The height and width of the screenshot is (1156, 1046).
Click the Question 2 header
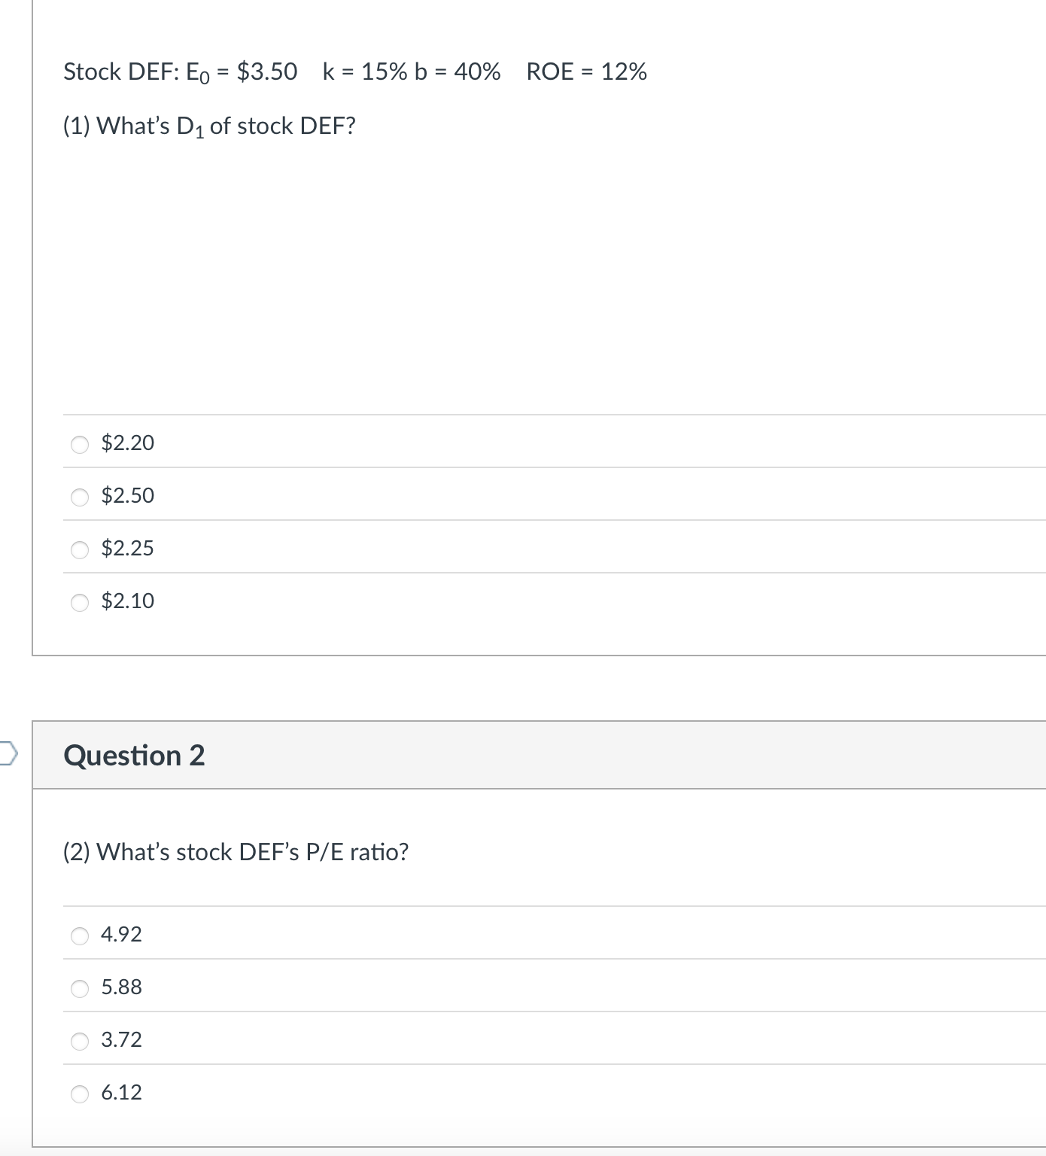134,756
